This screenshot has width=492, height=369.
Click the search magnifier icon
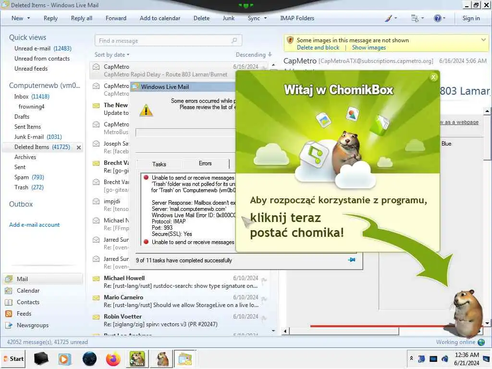click(x=234, y=40)
